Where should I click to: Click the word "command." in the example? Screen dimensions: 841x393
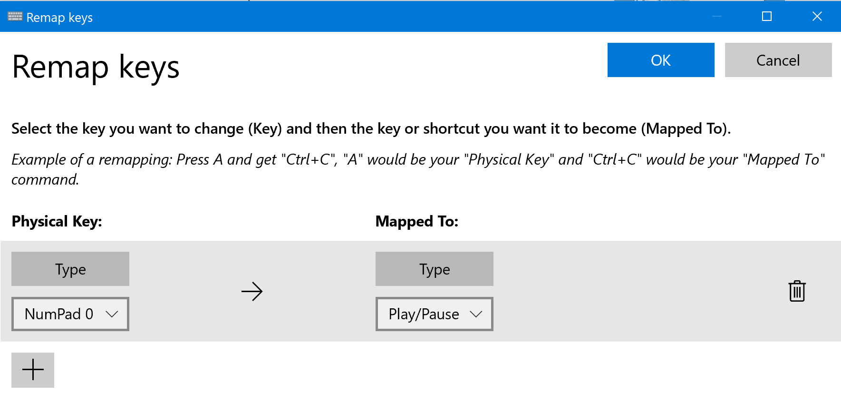pyautogui.click(x=45, y=179)
